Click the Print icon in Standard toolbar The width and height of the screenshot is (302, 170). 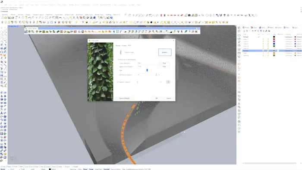[13, 18]
